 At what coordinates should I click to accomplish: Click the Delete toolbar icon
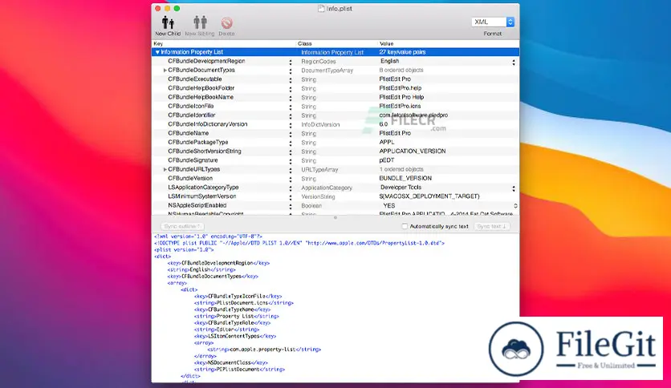(226, 22)
